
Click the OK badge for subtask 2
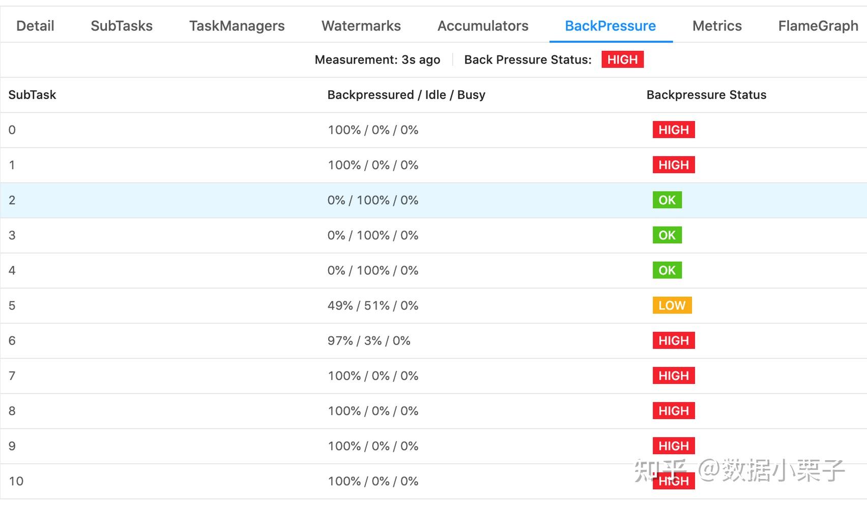(x=667, y=200)
